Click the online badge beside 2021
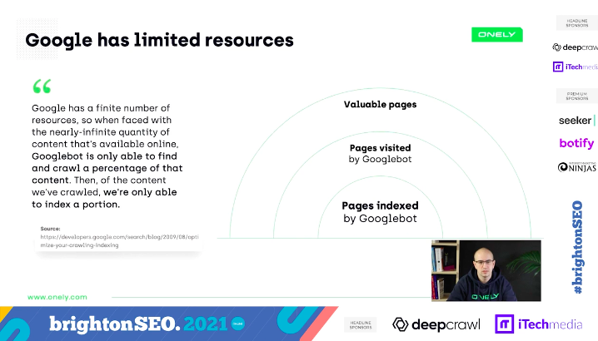 click(x=237, y=324)
